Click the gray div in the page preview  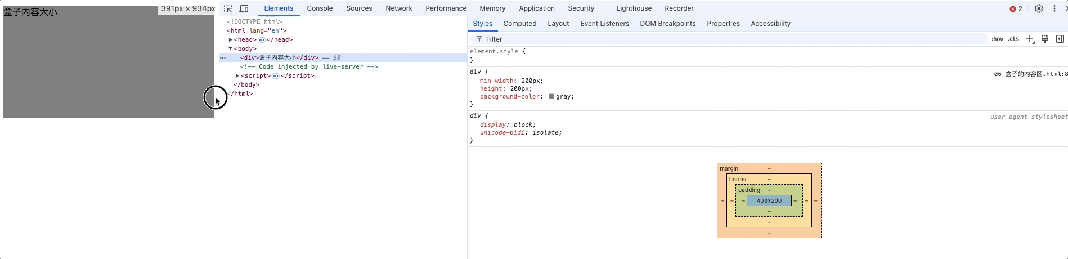coord(109,62)
